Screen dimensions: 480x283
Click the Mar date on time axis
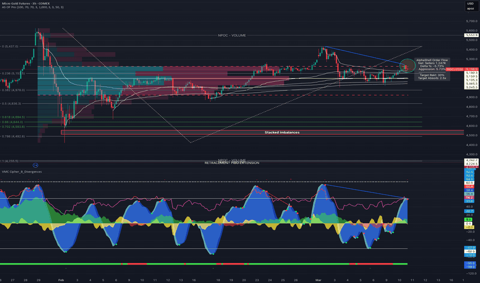click(318, 280)
